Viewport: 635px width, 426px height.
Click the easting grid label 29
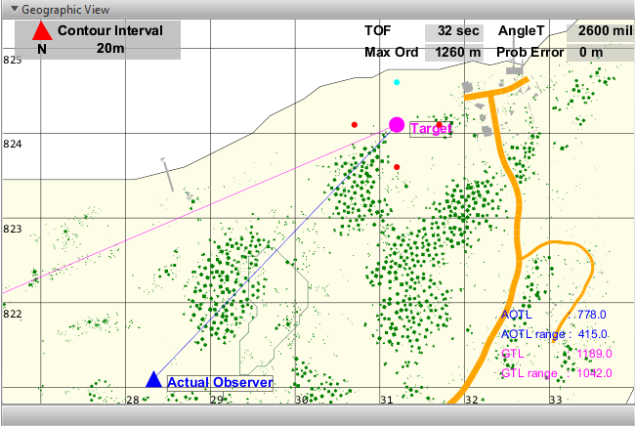pos(217,400)
